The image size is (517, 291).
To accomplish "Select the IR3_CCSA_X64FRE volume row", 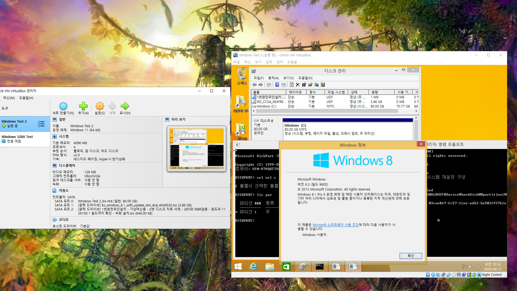I will coord(335,102).
